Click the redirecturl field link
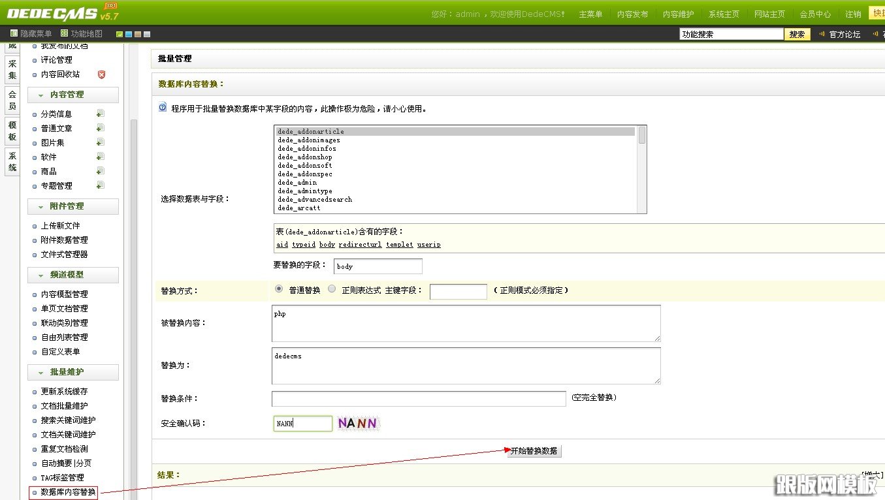The width and height of the screenshot is (885, 500). 360,245
